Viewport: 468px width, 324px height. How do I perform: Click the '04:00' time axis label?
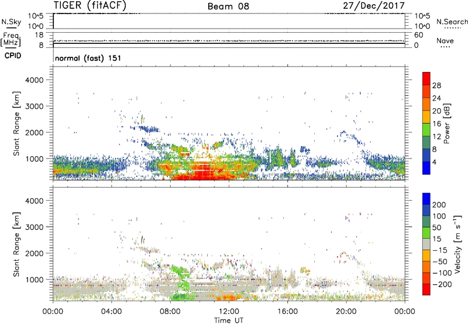tap(112, 312)
